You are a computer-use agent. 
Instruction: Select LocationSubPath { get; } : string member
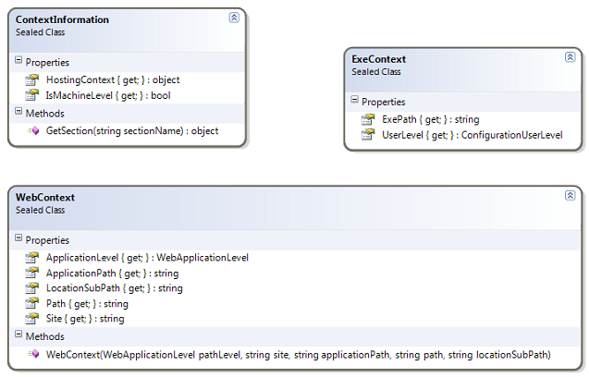point(115,288)
